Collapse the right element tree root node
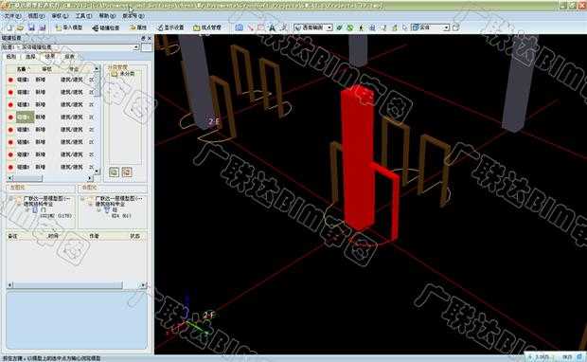Viewport: 587px width, 362px height. click(x=82, y=199)
